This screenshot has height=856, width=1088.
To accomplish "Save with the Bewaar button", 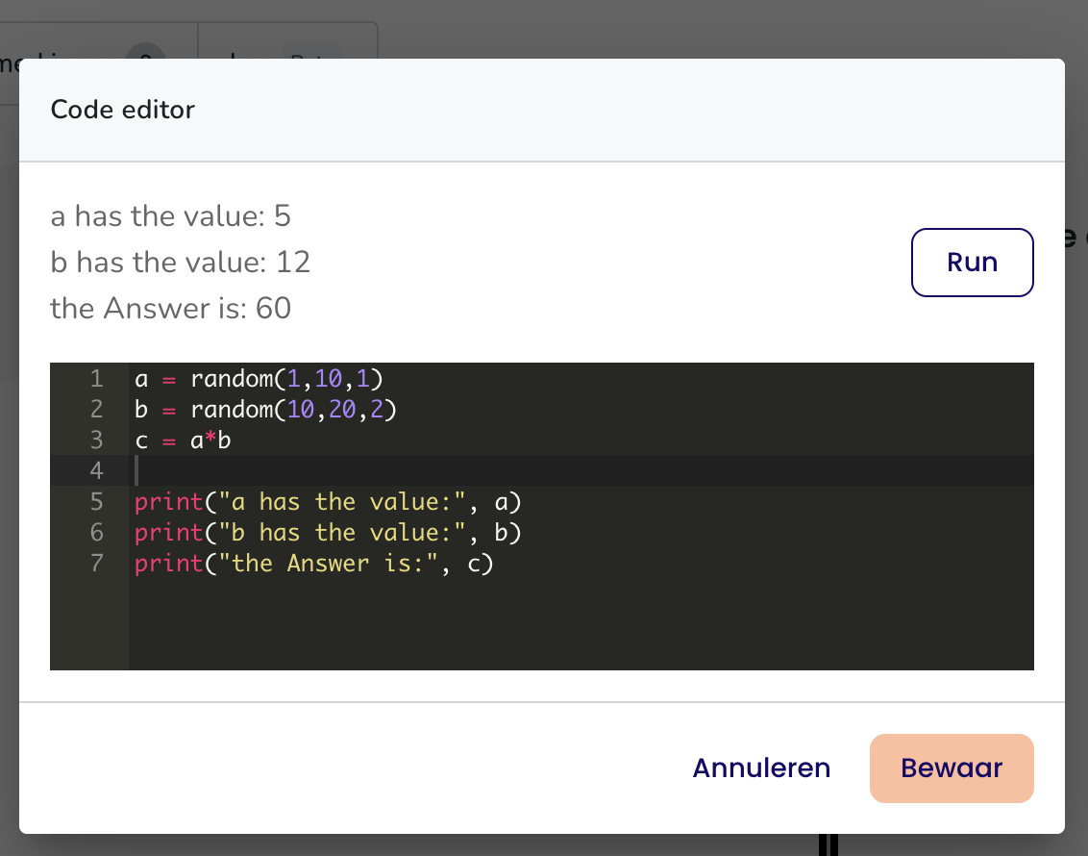I will [x=952, y=768].
